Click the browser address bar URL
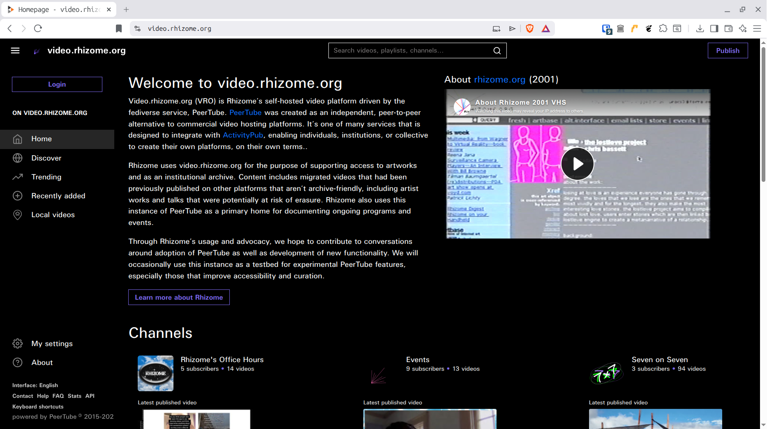Image resolution: width=767 pixels, height=429 pixels. point(180,28)
